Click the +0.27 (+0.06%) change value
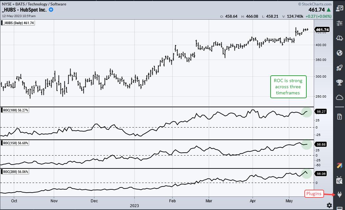 tap(318, 16)
